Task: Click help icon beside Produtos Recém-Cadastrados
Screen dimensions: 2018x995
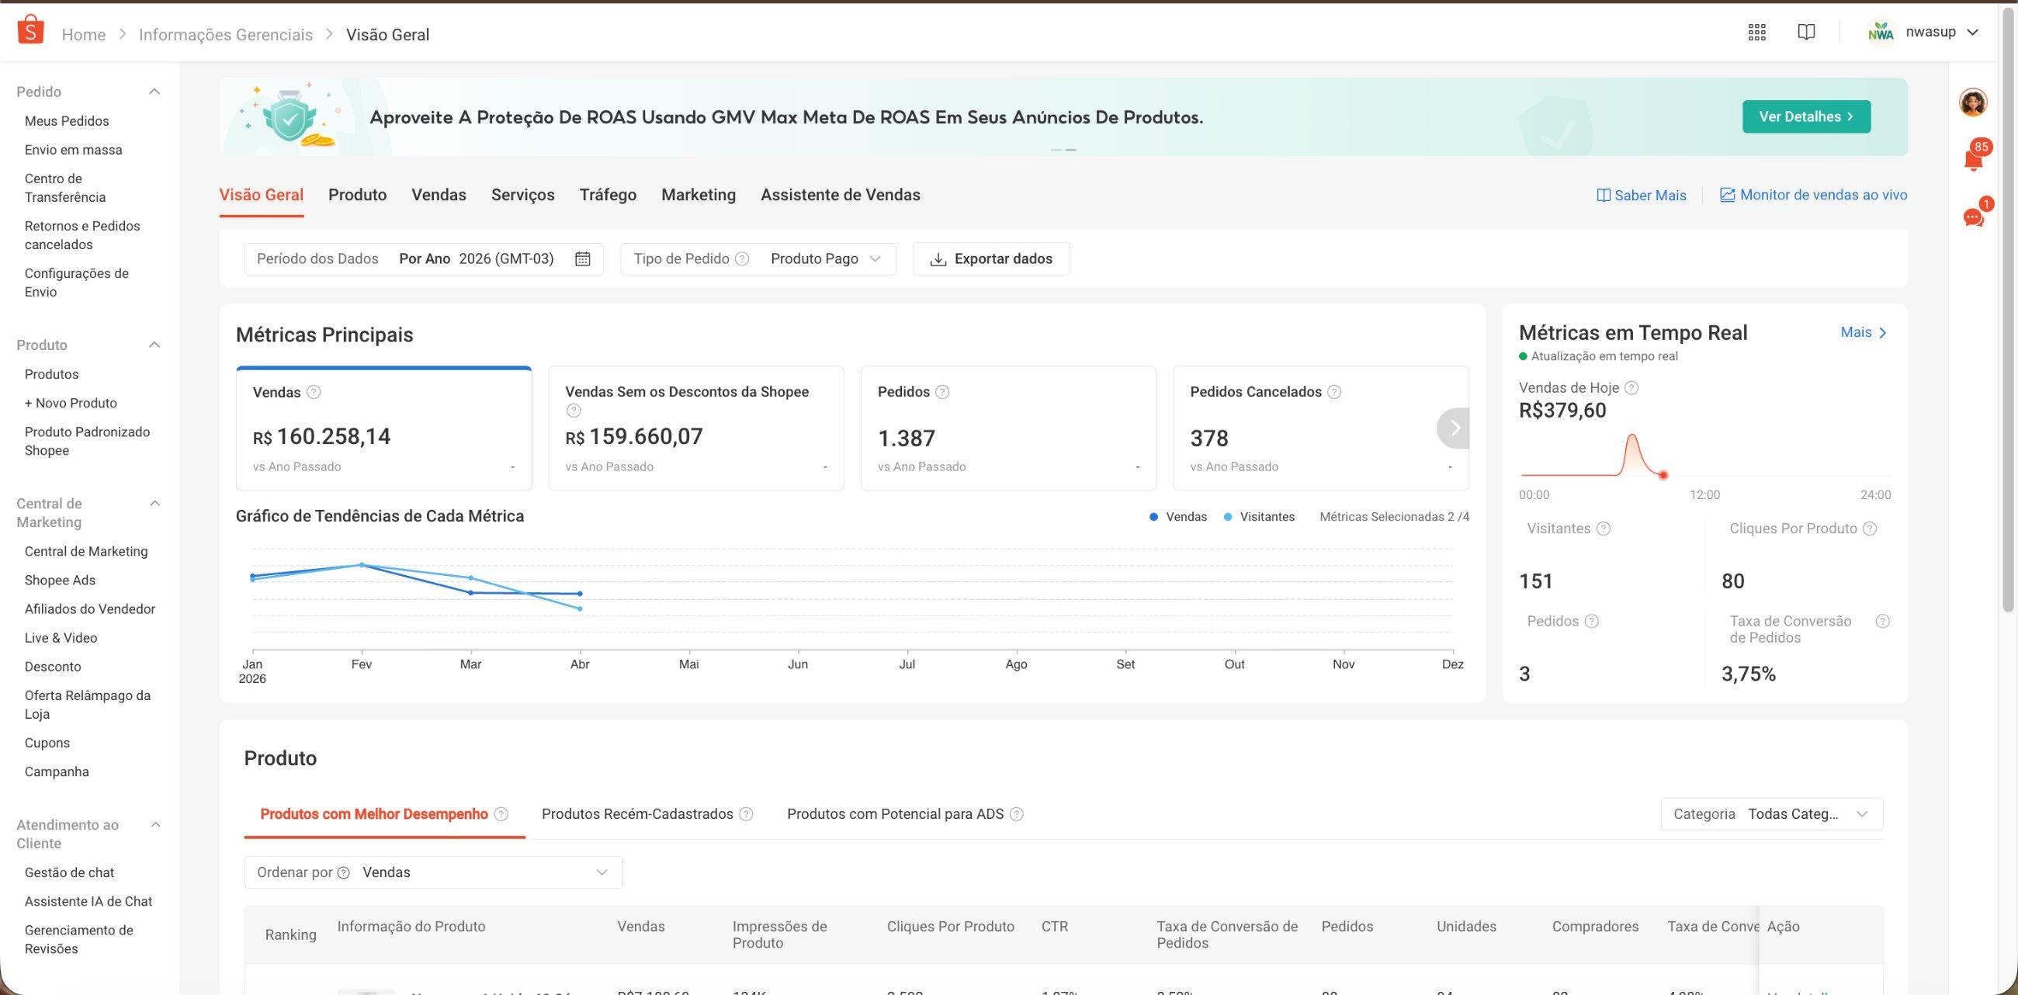Action: 747,814
